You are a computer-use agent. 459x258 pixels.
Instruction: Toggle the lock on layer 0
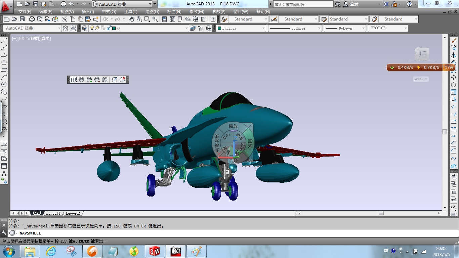point(109,28)
